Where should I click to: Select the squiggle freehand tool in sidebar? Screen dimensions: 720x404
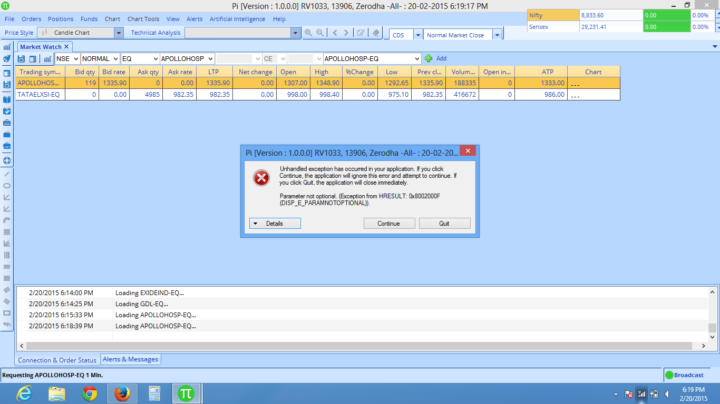point(7,325)
